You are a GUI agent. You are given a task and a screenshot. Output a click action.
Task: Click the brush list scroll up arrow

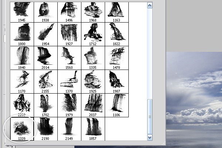click(x=149, y=6)
